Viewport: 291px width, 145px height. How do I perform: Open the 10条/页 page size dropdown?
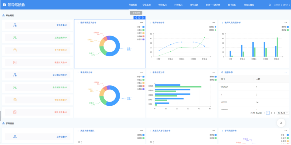tap(283, 113)
